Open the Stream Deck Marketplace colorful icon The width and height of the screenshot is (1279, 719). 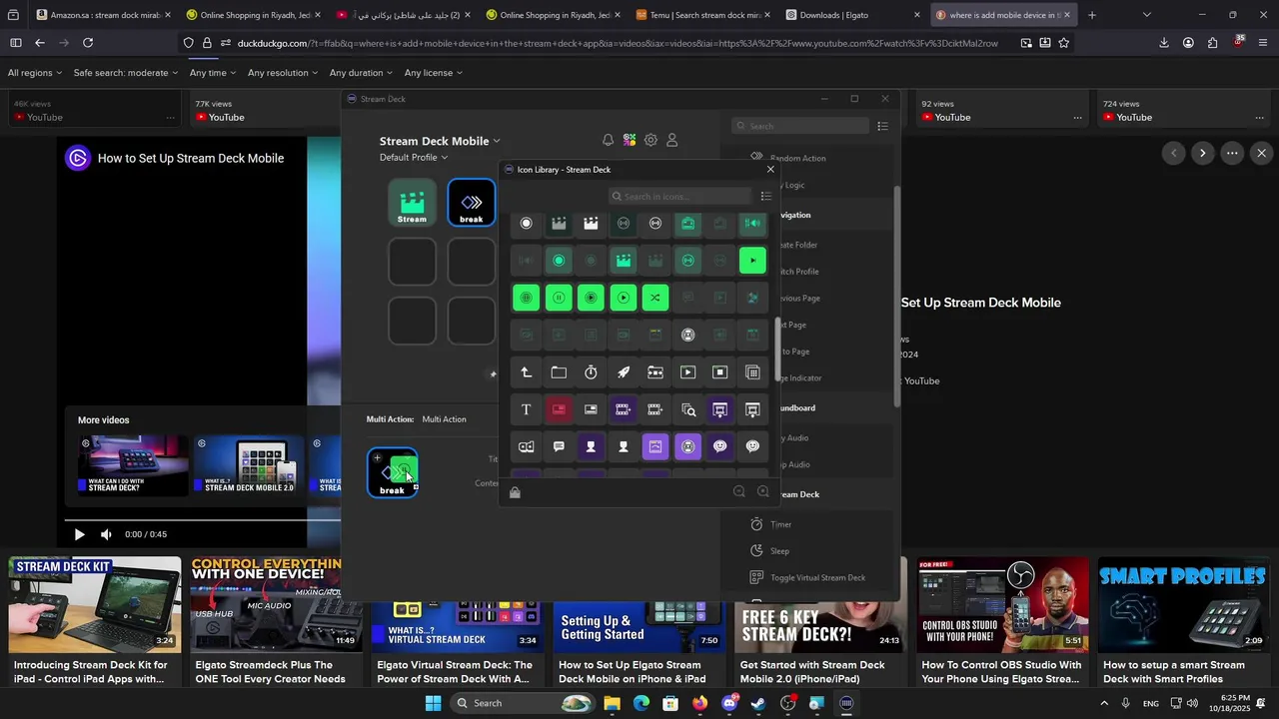point(630,141)
